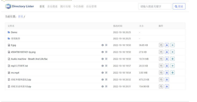Preview mp3文件解析.txt using eye icon

pos(173,66)
